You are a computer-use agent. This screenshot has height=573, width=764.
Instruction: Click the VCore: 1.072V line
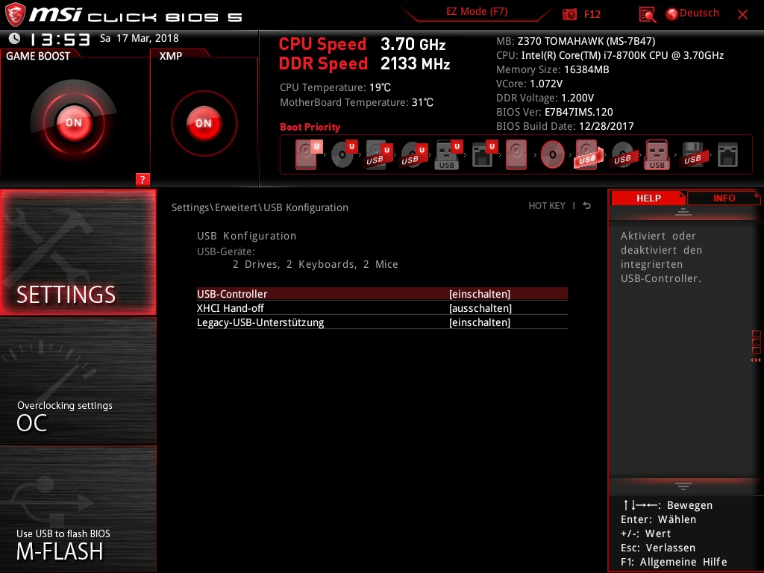coord(529,84)
